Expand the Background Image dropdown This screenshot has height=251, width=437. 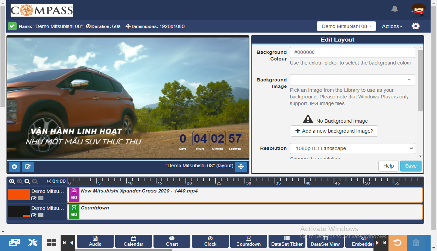click(352, 80)
